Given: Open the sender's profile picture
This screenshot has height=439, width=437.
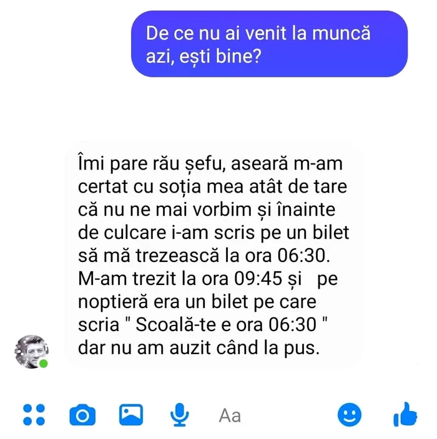Looking at the screenshot, I should 31,352.
